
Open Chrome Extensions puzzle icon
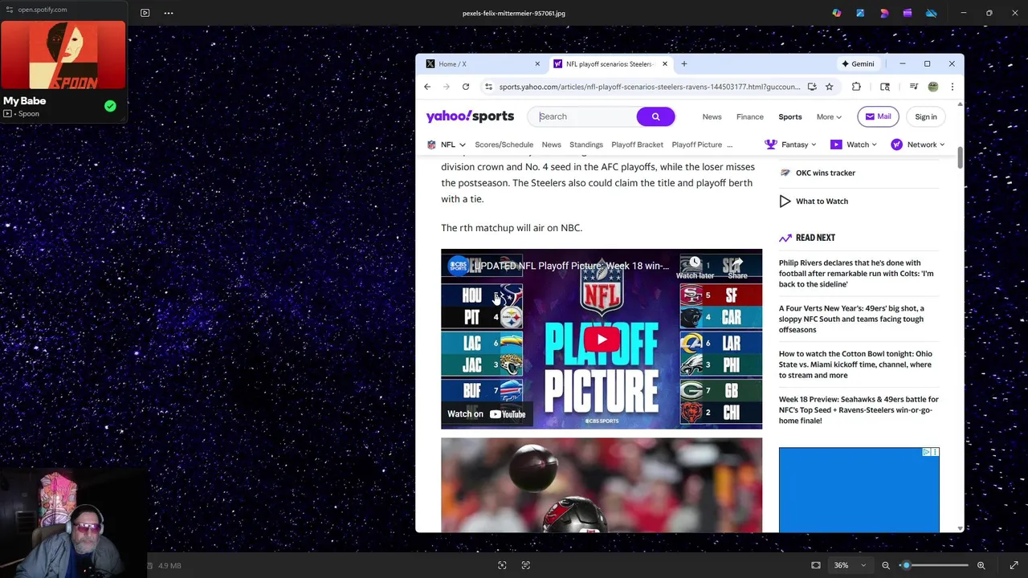click(856, 87)
